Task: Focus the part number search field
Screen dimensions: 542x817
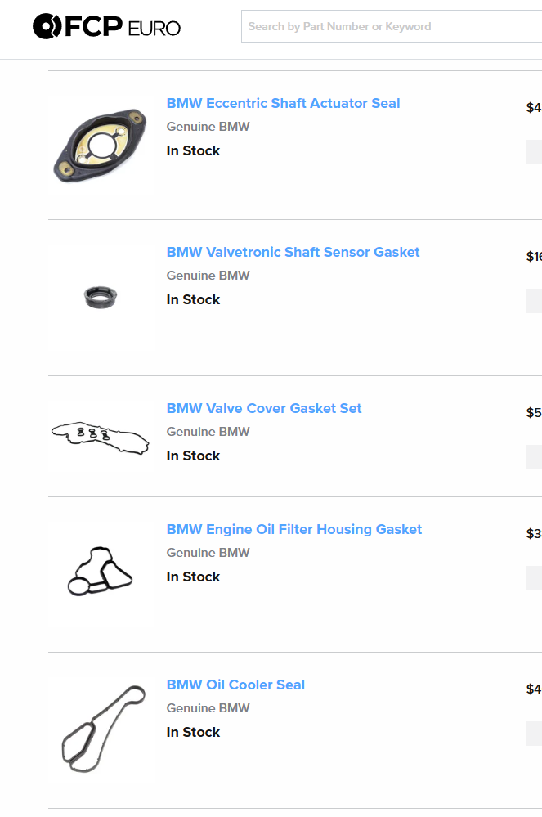Action: pos(392,26)
